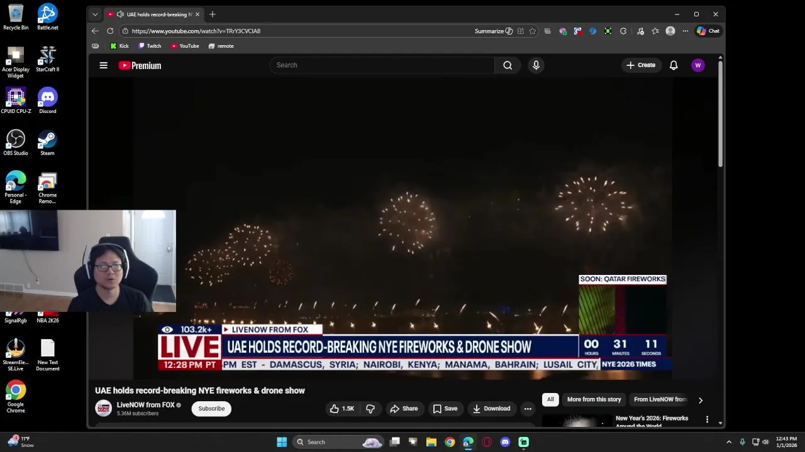Viewport: 805px width, 452px height.
Task: Click the address bar URL
Action: [196, 31]
